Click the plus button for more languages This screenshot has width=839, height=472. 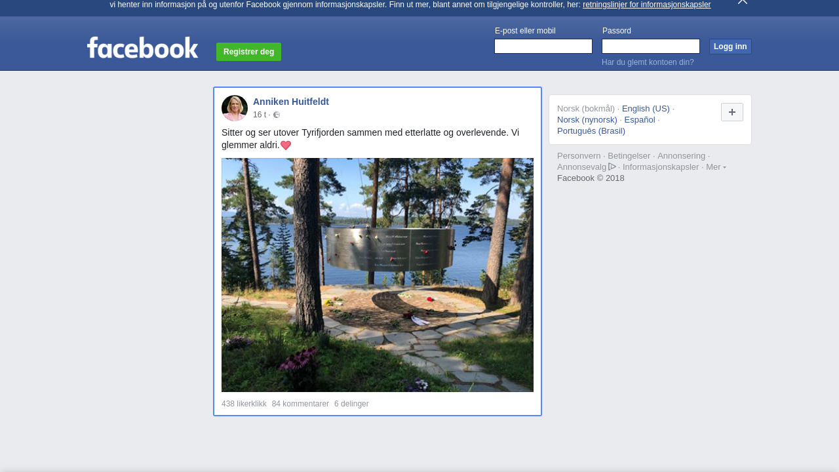pyautogui.click(x=732, y=112)
